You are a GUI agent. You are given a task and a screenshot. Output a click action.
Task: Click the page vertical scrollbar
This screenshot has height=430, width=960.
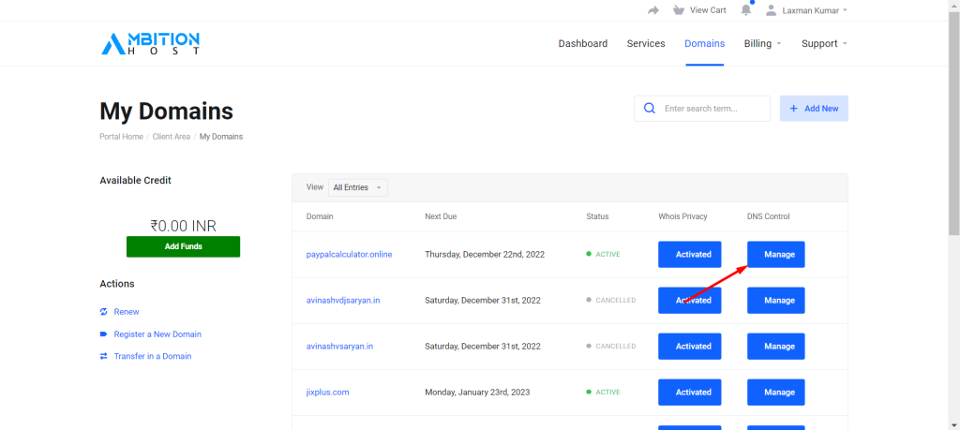pyautogui.click(x=953, y=123)
